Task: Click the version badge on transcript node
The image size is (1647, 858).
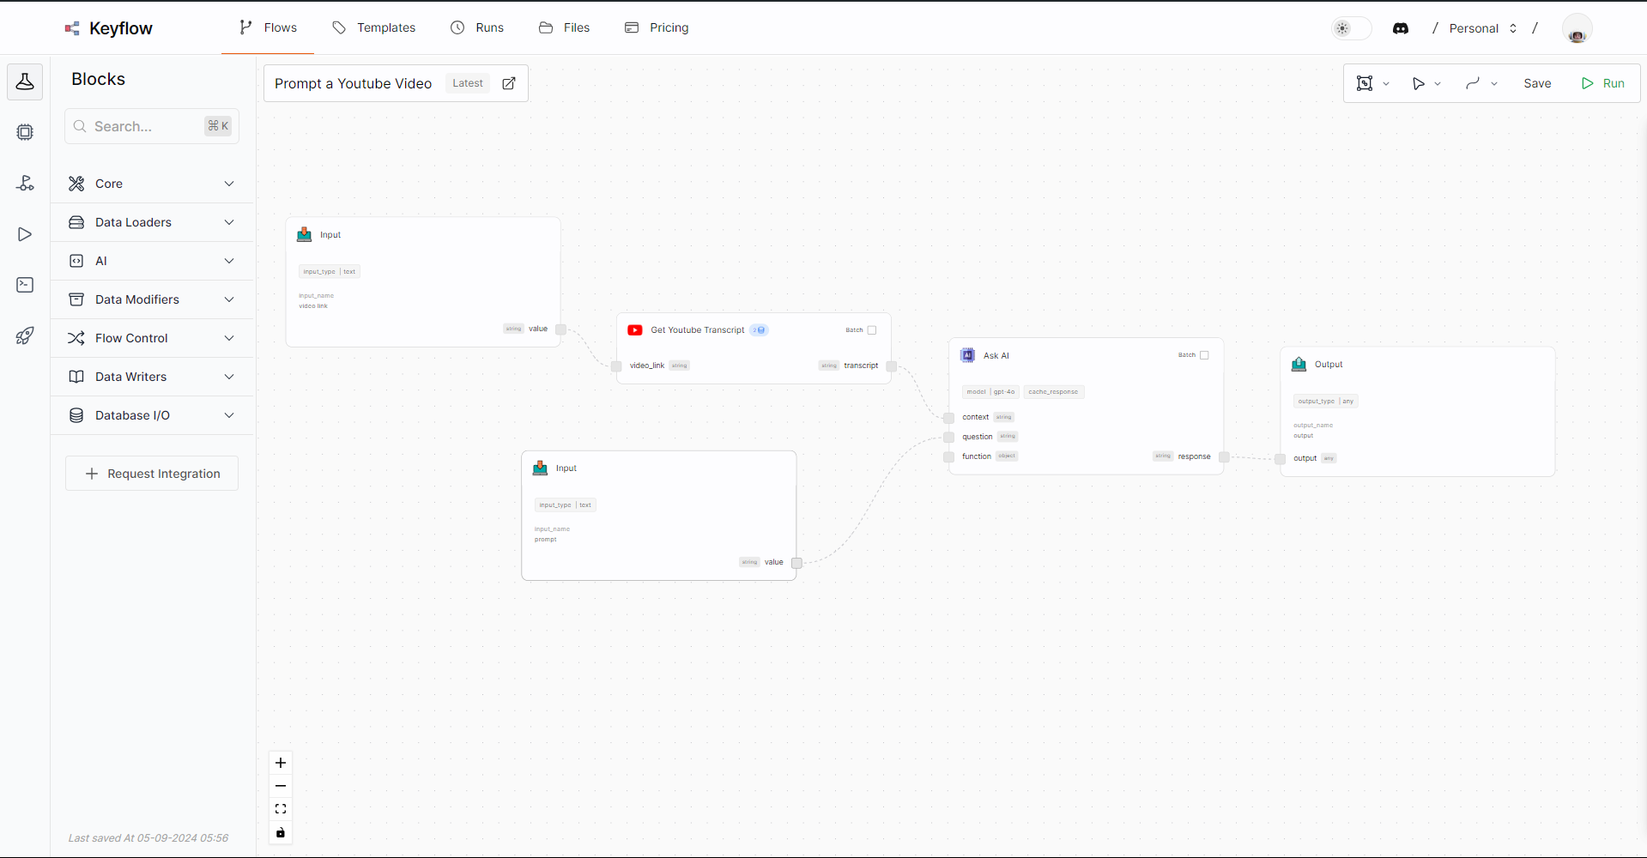Action: coord(759,330)
